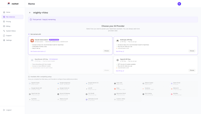This screenshot has height=114, width=201.
Task: Choose the Anthropic API Key provider
Action: click(x=192, y=51)
